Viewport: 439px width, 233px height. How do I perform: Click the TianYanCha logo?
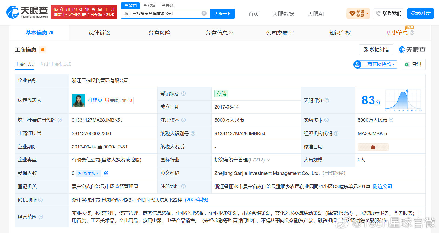pos(27,12)
